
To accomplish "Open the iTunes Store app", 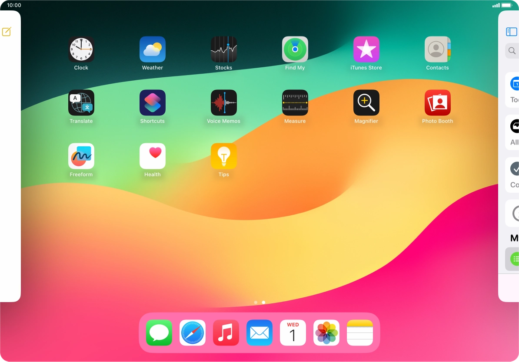I will tap(366, 49).
